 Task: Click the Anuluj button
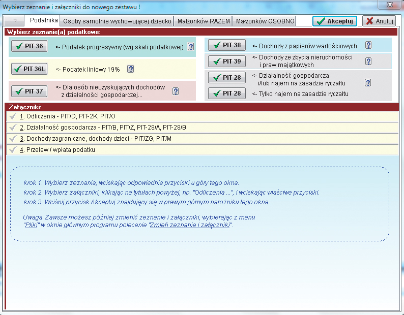(x=379, y=21)
